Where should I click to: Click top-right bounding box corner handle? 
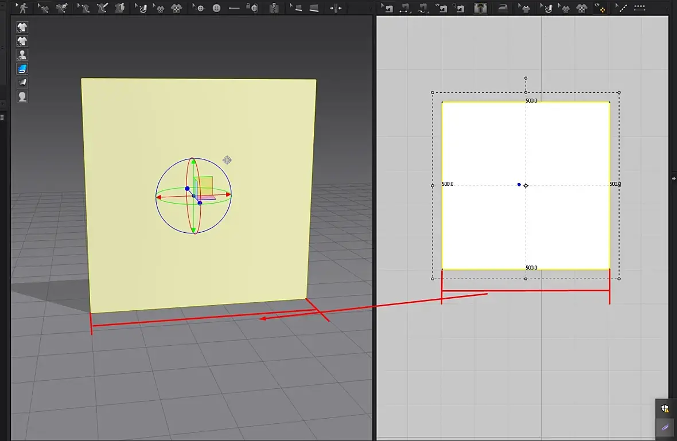618,92
